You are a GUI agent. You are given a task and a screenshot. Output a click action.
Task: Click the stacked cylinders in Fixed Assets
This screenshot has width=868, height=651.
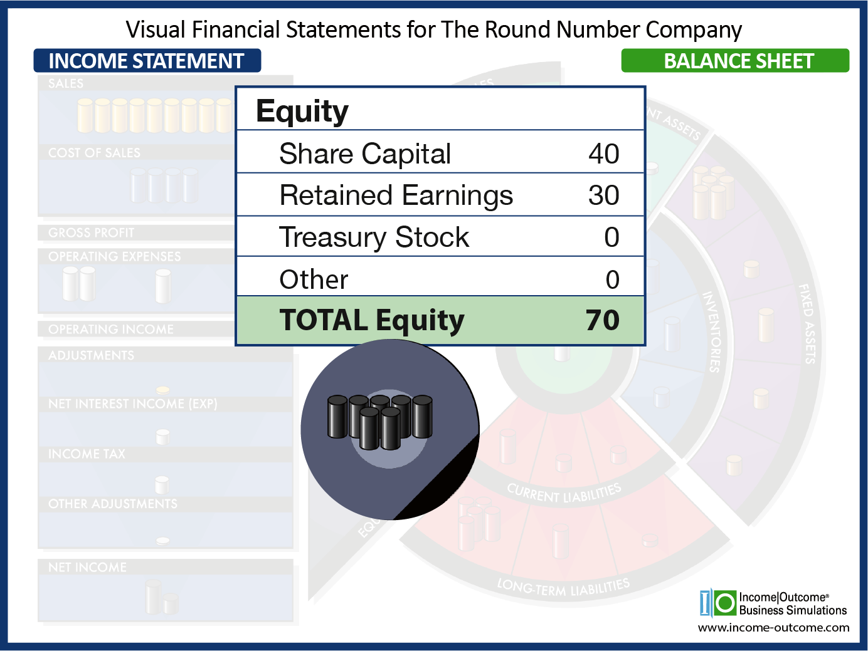712,192
